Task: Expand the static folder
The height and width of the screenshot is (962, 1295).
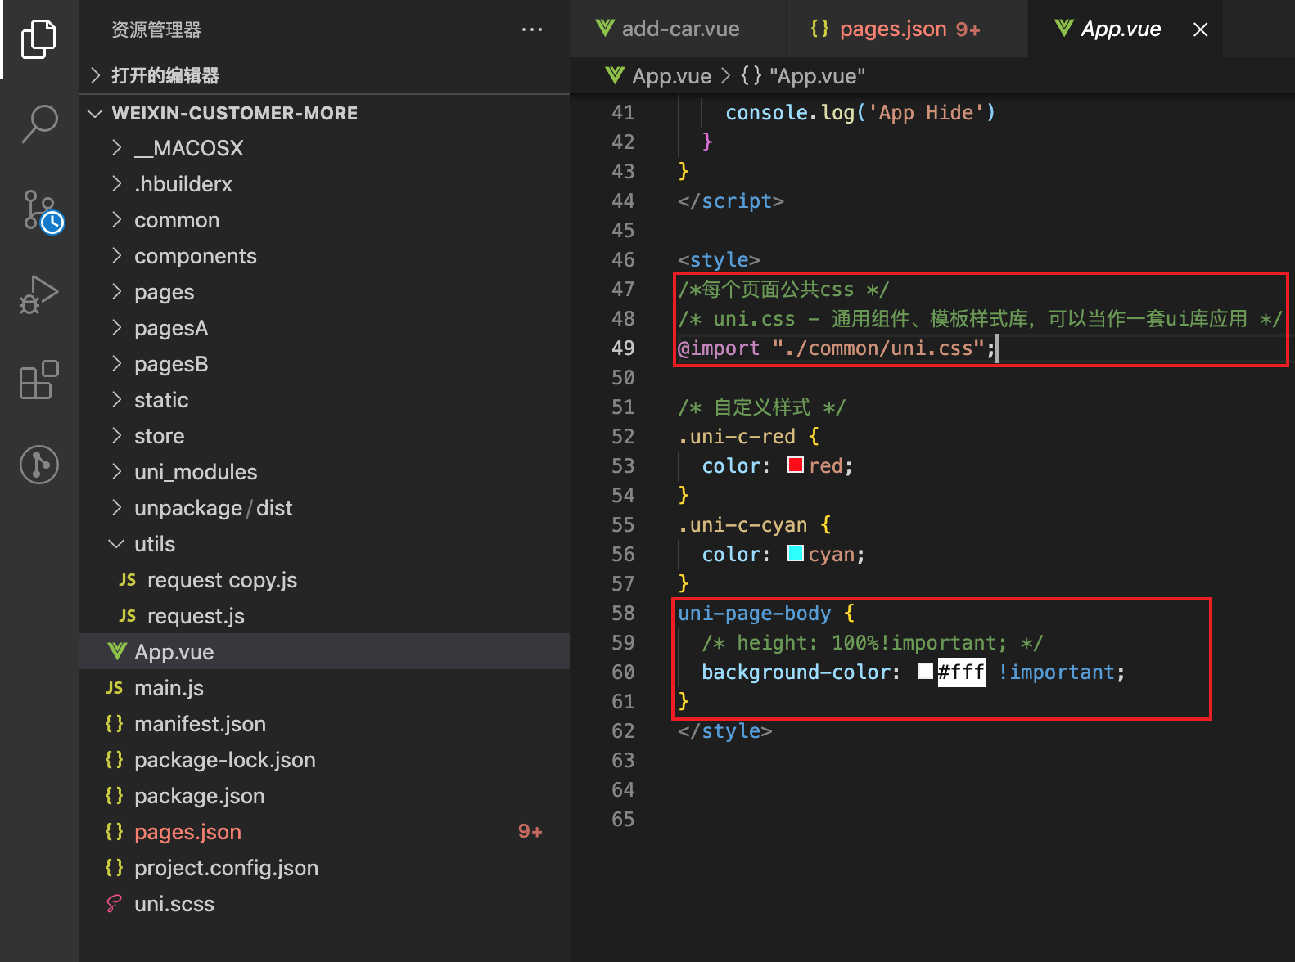Action: [x=116, y=400]
